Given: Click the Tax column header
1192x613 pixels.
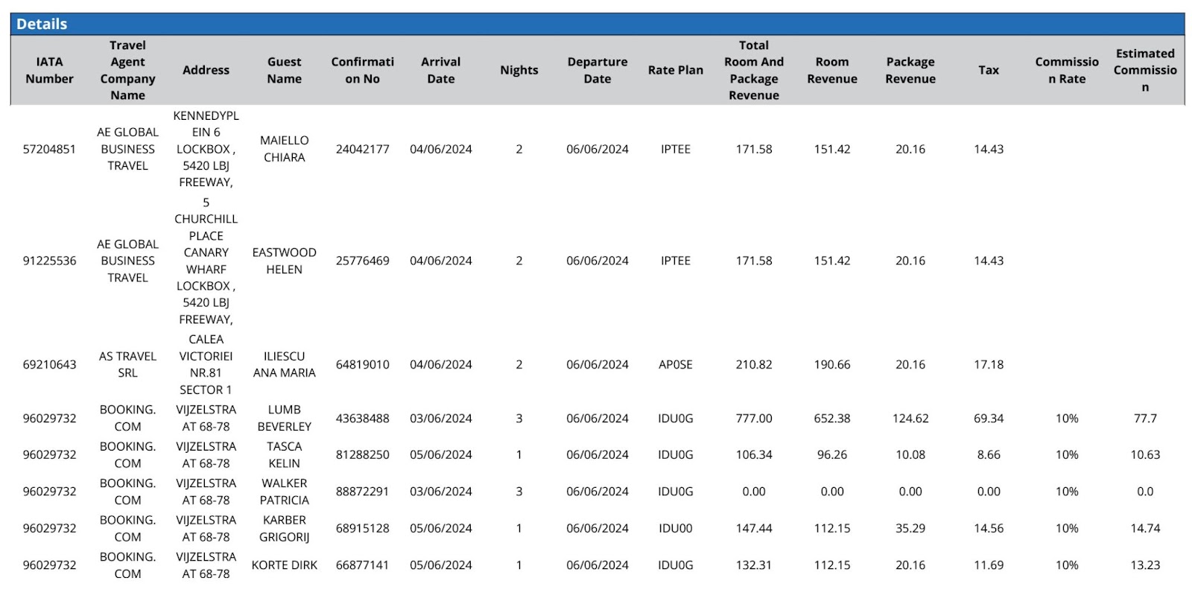Looking at the screenshot, I should 988,70.
